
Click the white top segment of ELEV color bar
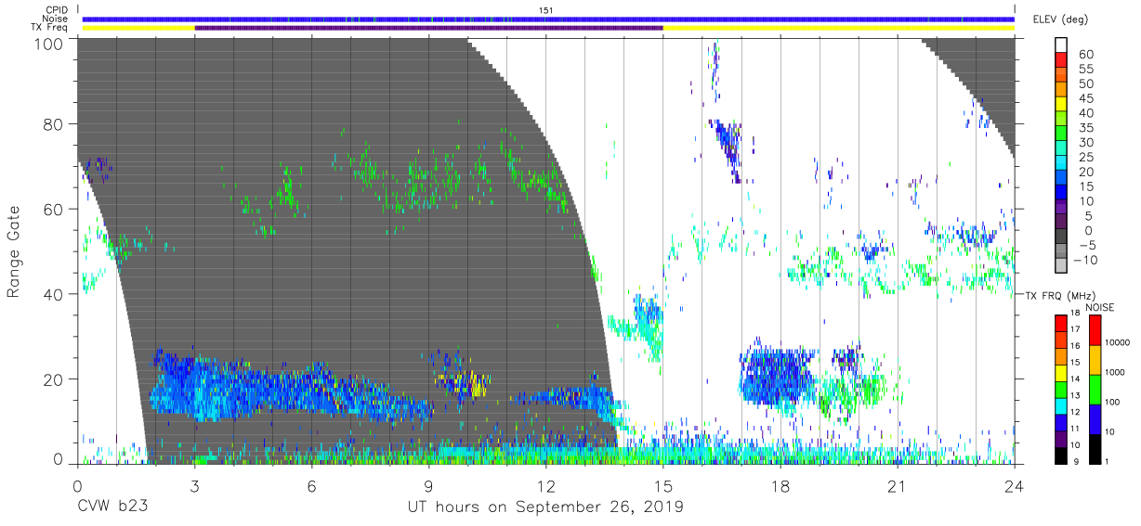pyautogui.click(x=1062, y=45)
